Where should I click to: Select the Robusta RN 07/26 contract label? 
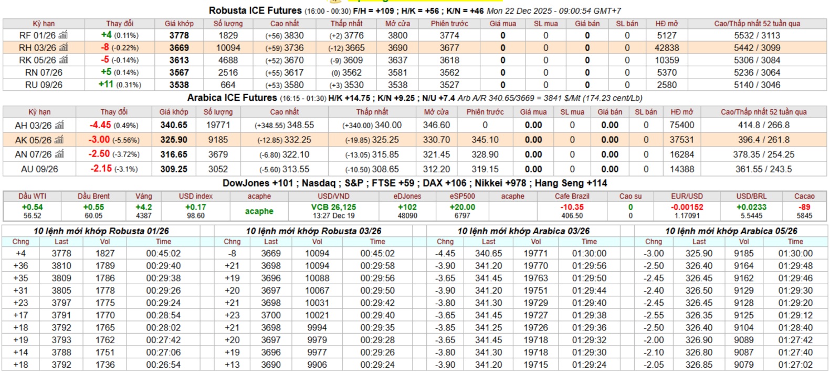point(43,73)
